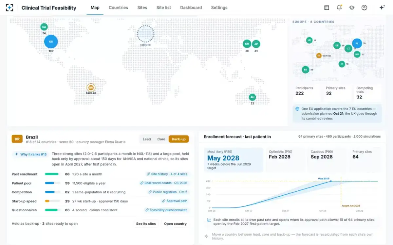Click the KR marker on the world map

tap(247, 44)
